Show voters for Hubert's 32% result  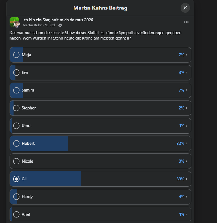[x=182, y=144]
